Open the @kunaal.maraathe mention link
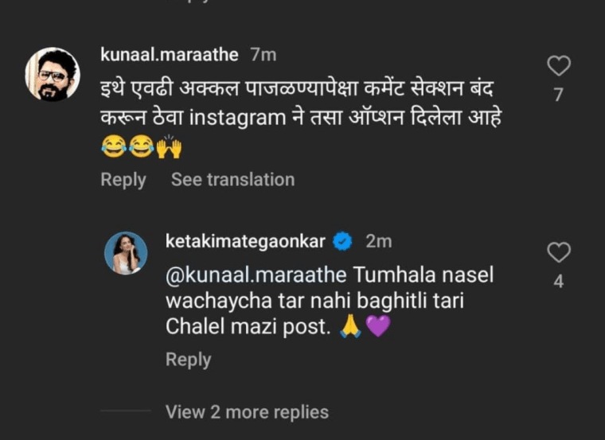This screenshot has width=605, height=440. point(256,275)
